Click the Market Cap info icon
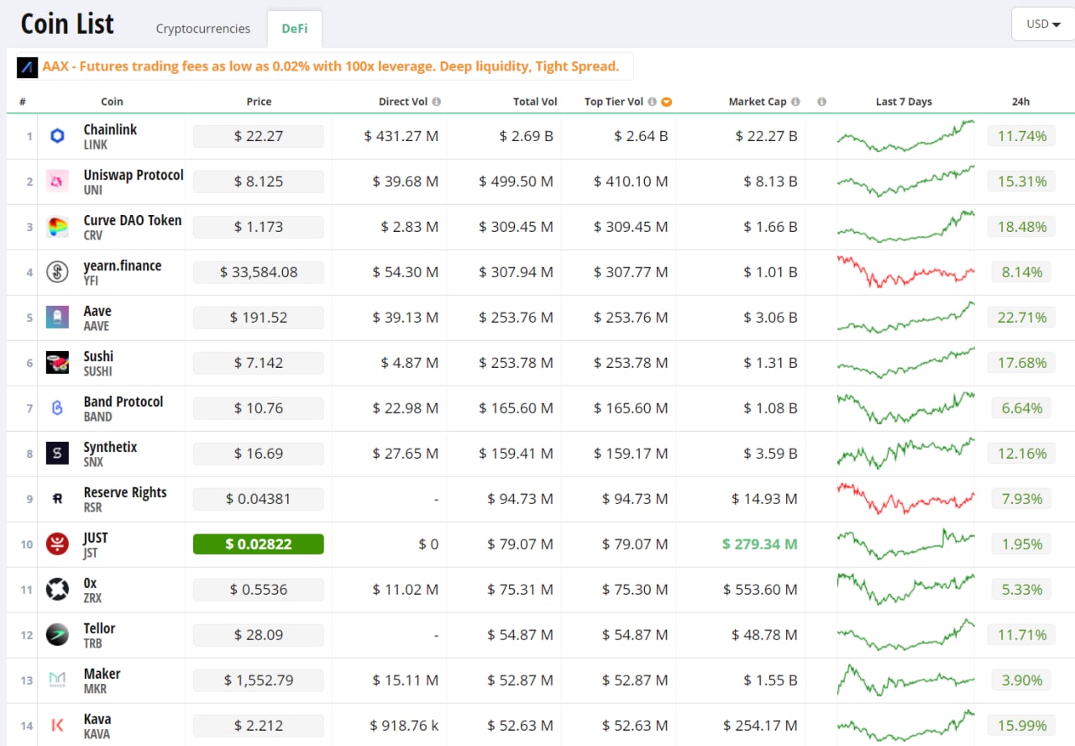 point(795,102)
